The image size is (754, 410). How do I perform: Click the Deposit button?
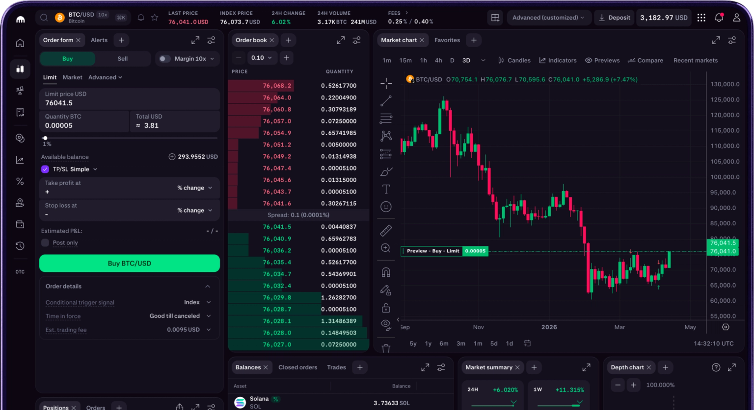[x=614, y=18]
